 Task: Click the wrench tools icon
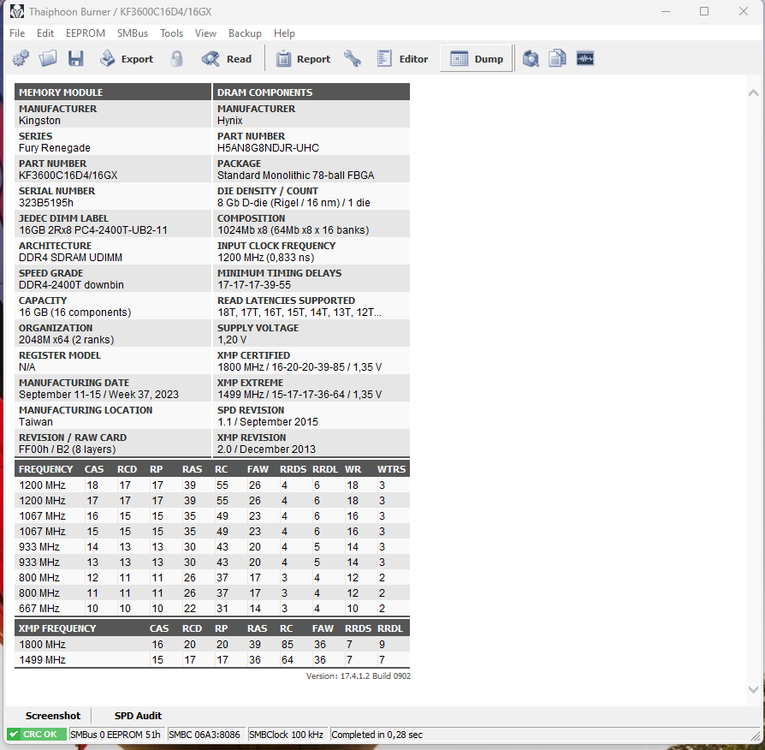point(353,58)
